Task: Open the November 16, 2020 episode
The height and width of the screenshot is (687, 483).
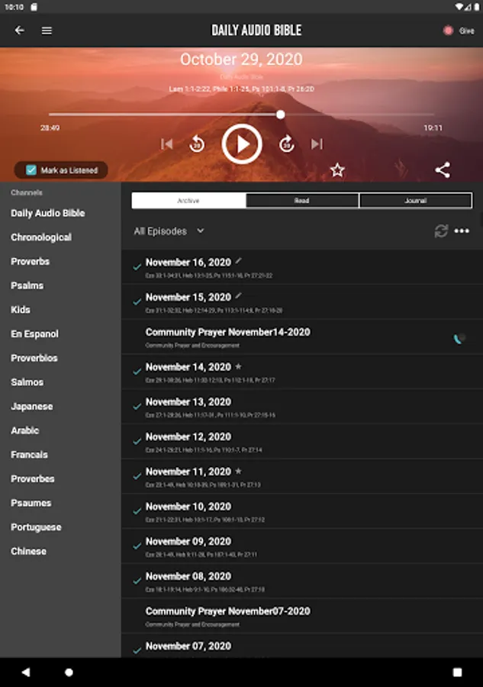Action: pos(302,267)
